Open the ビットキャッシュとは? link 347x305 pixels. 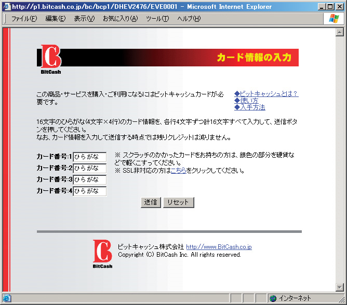tap(266, 94)
